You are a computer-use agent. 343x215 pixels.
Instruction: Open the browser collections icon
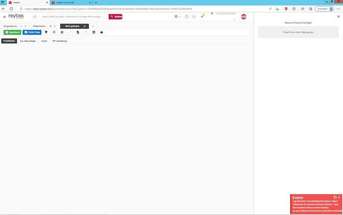(x=311, y=9)
